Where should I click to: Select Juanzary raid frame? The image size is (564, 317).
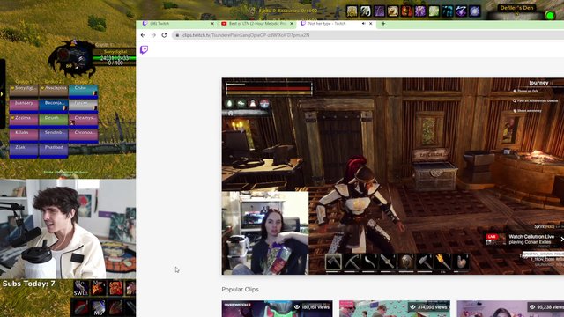tap(24, 106)
